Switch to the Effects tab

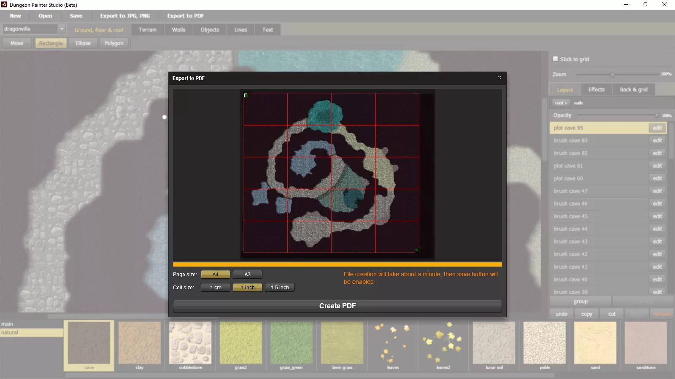click(x=596, y=89)
